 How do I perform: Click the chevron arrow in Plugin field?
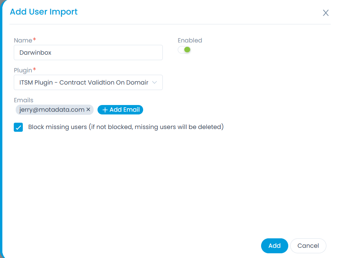[x=155, y=83]
